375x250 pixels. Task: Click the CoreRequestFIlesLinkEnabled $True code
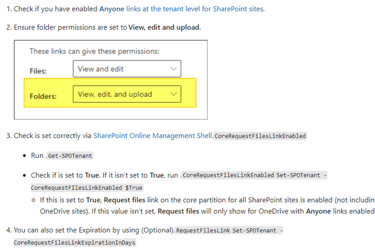tap(87, 187)
